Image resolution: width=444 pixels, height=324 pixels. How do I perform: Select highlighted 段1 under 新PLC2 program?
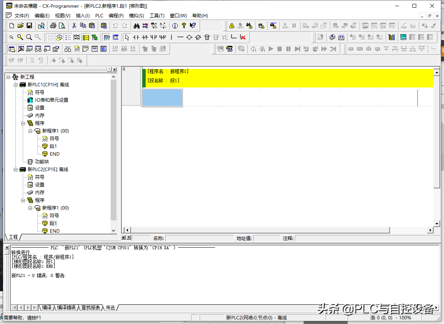[53, 223]
